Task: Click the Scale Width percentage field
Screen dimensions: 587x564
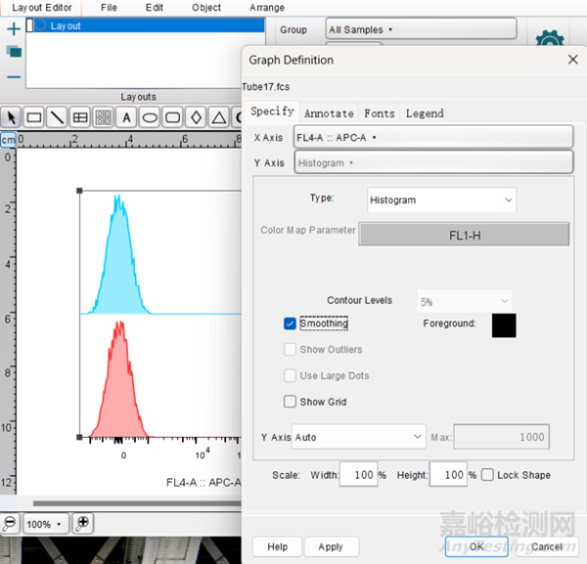Action: 357,475
